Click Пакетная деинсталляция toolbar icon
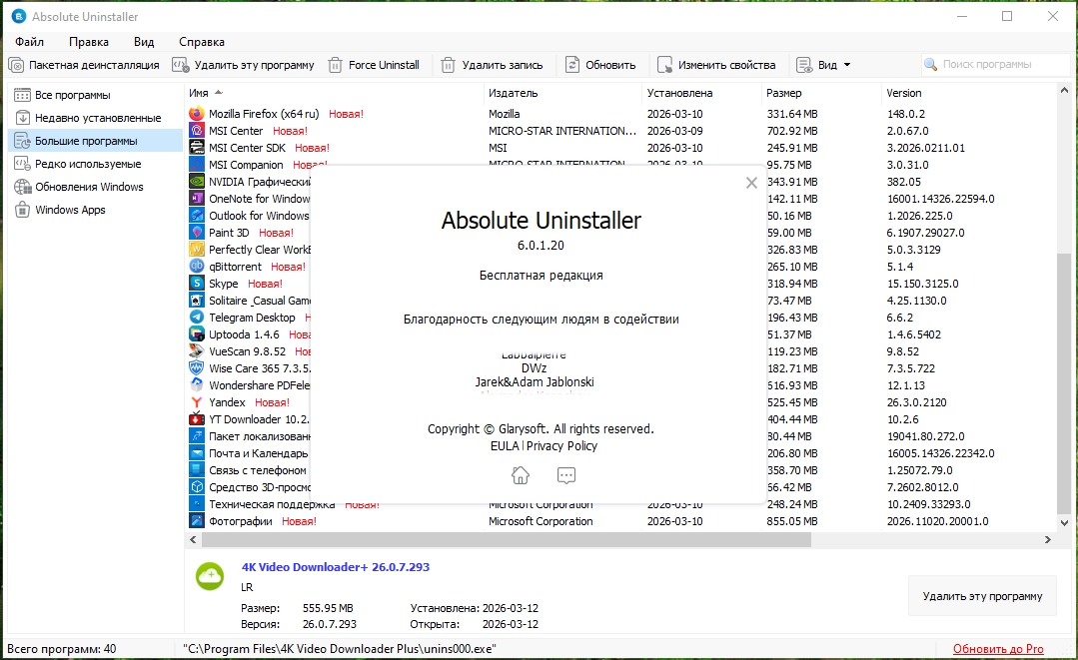This screenshot has width=1078, height=660. coord(16,65)
